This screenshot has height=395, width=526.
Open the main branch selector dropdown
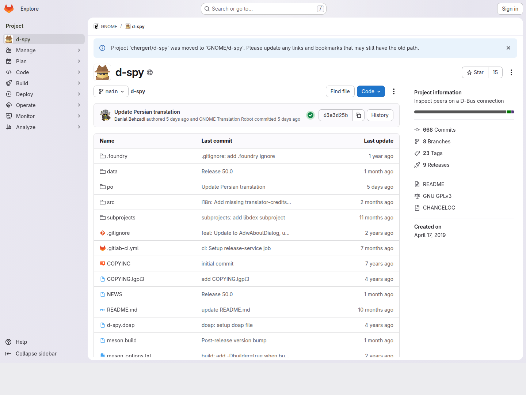coord(111,91)
